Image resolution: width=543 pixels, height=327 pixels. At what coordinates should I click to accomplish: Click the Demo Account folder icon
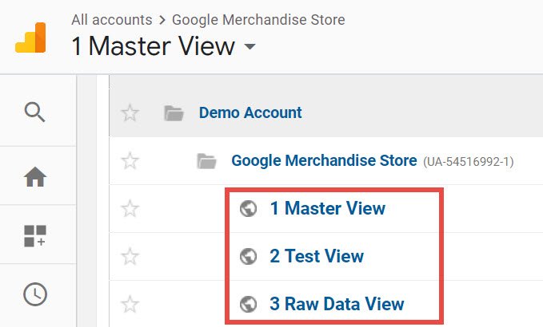(x=174, y=113)
